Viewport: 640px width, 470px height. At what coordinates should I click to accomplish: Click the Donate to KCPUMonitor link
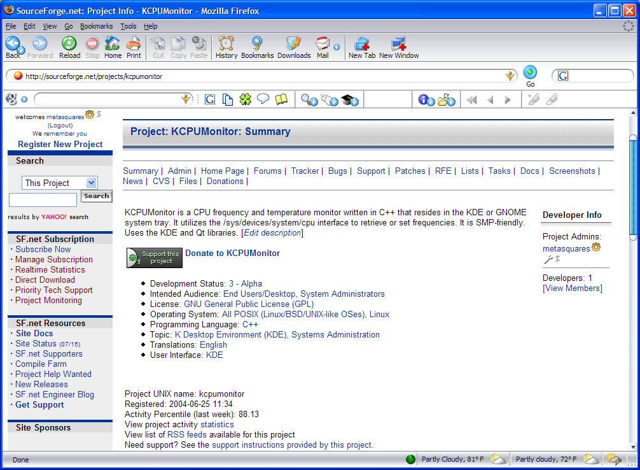232,253
